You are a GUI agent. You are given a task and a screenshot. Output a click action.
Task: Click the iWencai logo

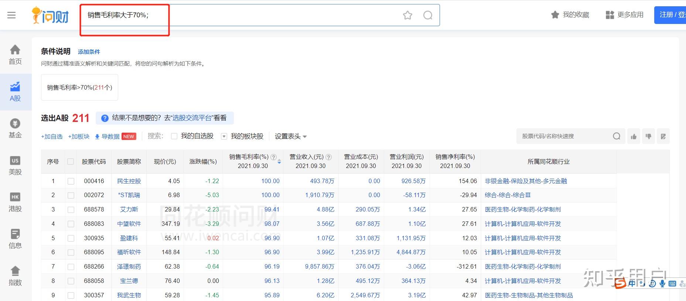coord(51,15)
